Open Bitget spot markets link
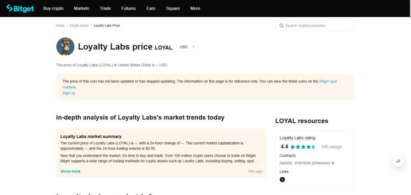Viewport: 411px width, 195px height. 200,84
